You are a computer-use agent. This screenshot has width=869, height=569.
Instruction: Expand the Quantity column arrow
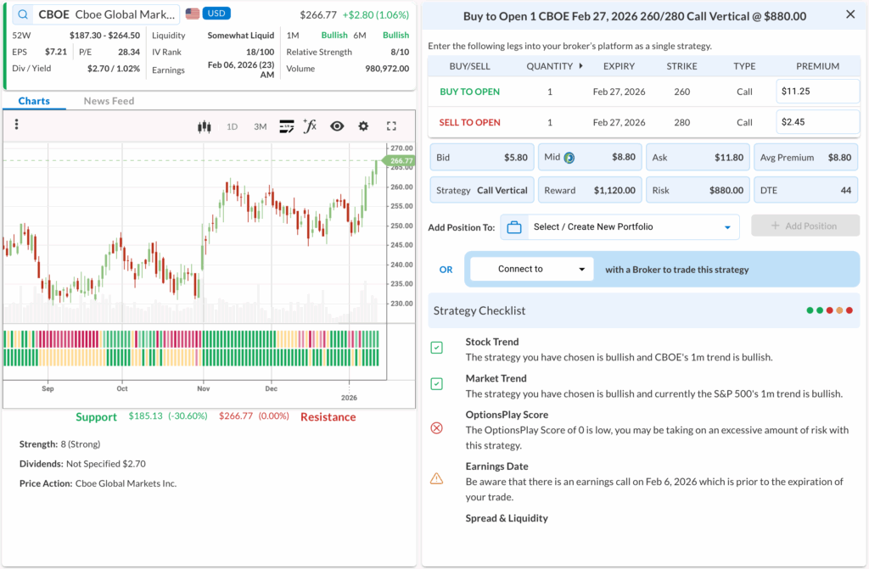coord(580,66)
